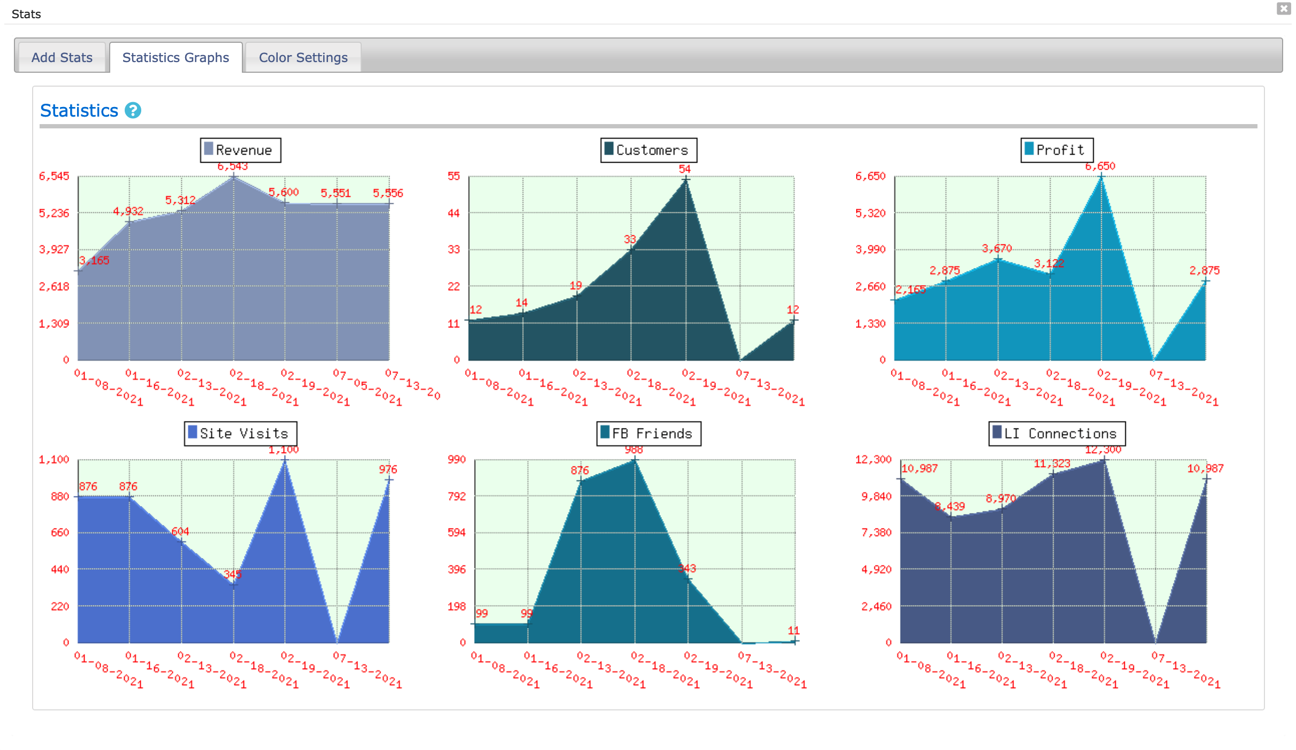Click the Site Visits legend color swatch
The width and height of the screenshot is (1296, 750).
[x=193, y=432]
